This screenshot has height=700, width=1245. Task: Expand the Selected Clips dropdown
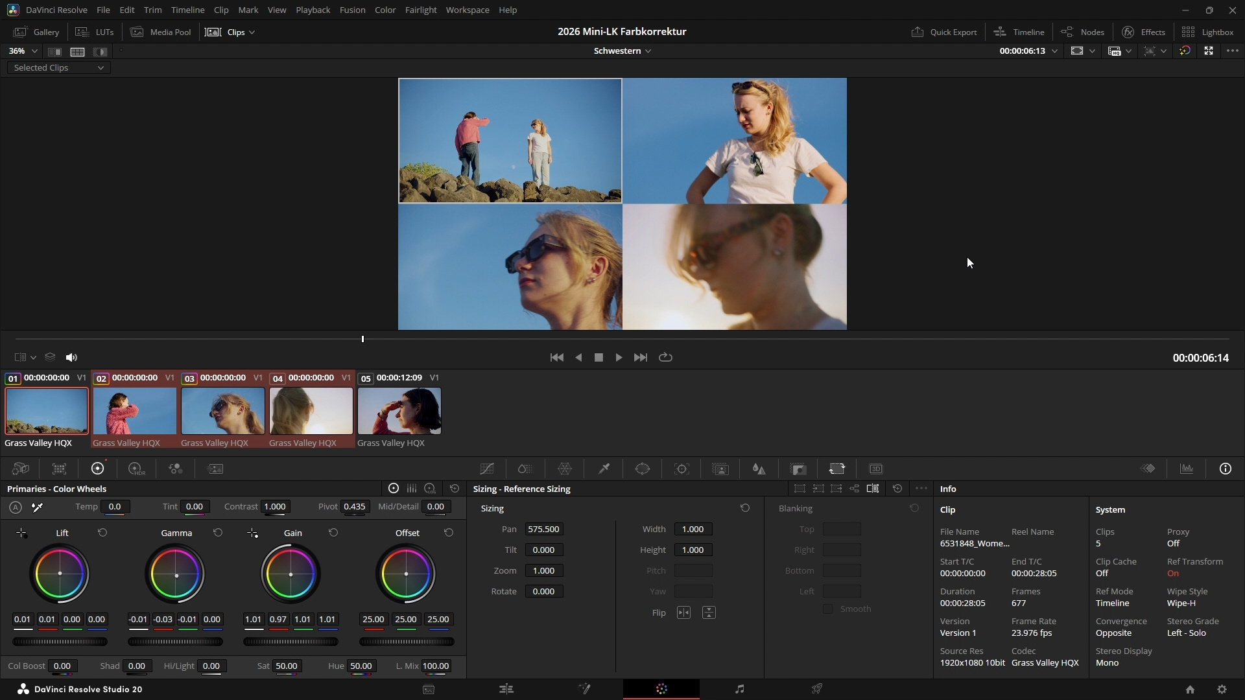(x=58, y=67)
